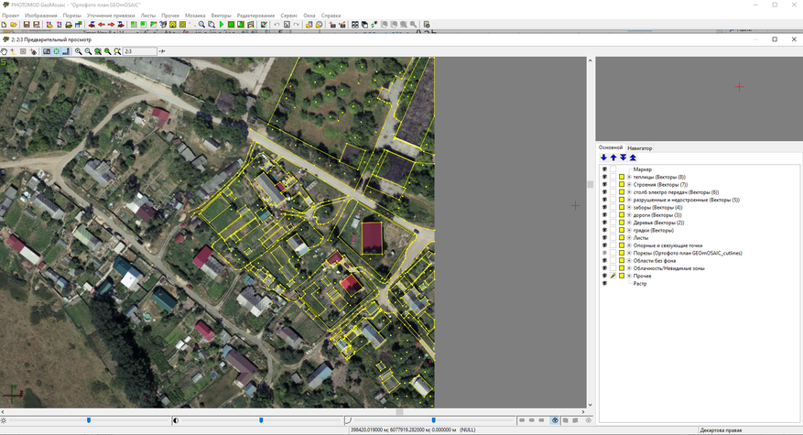This screenshot has width=803, height=435.
Task: Move layer to bottom with double down arrow
Action: coord(624,158)
